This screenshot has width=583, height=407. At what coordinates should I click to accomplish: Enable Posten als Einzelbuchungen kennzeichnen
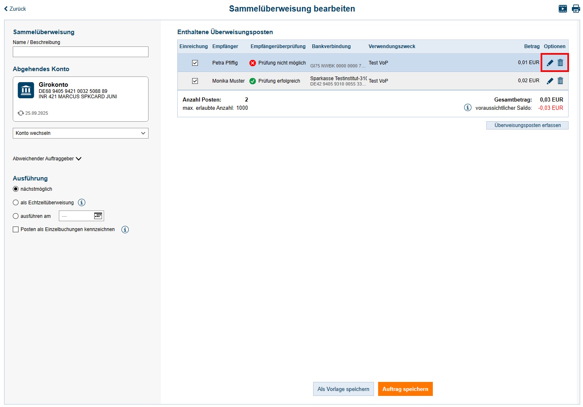(16, 230)
